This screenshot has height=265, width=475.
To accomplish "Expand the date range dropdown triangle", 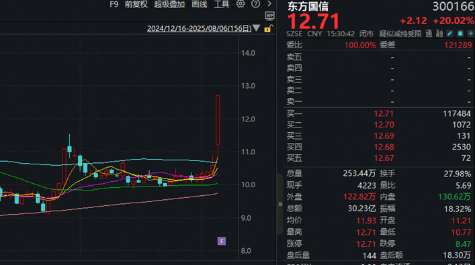I will tap(256, 28).
